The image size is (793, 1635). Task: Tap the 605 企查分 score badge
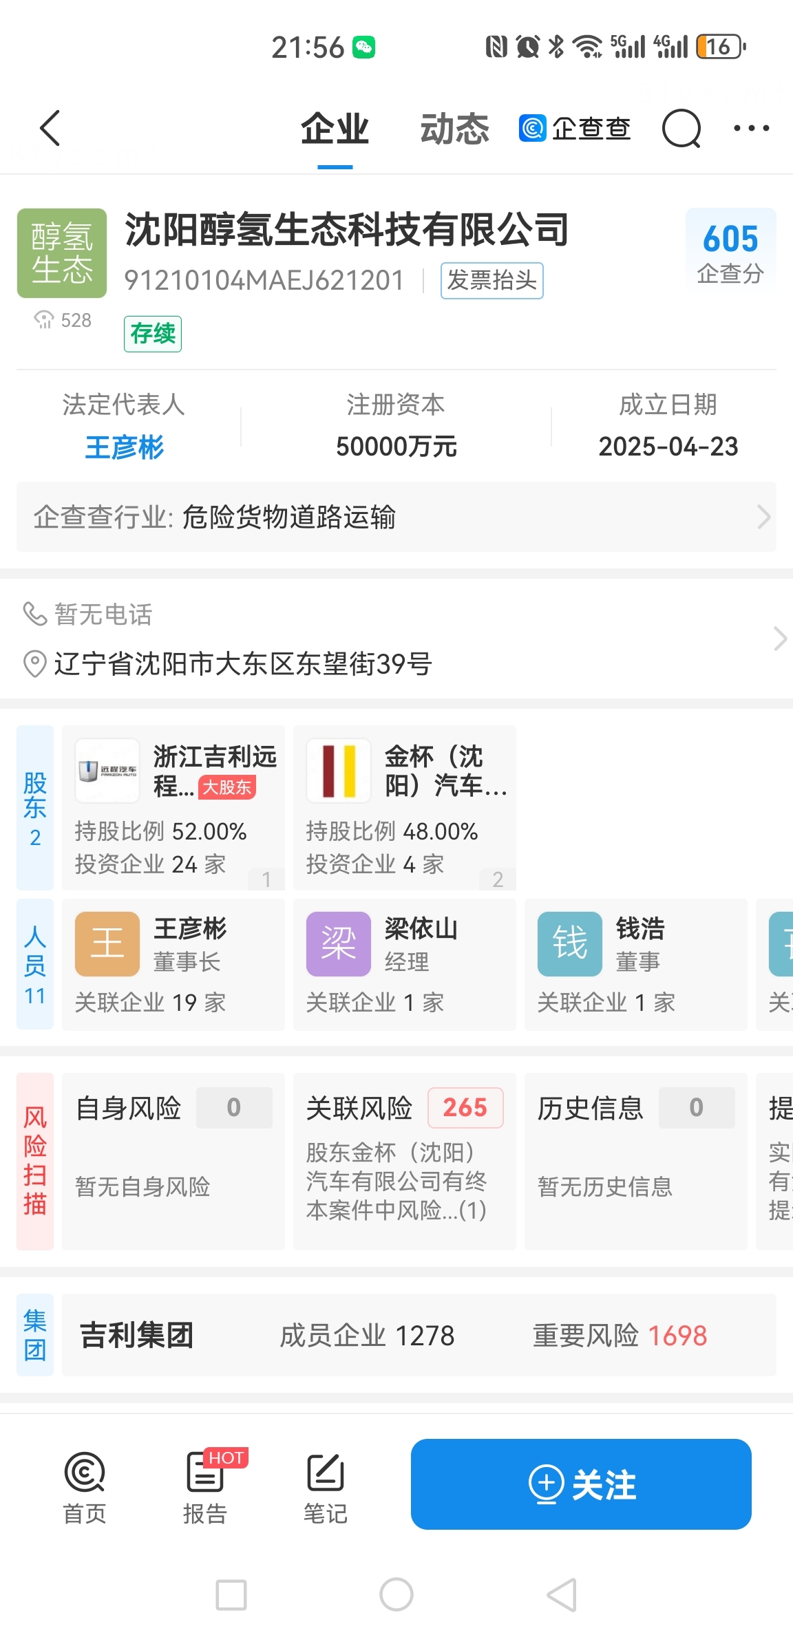coord(730,252)
